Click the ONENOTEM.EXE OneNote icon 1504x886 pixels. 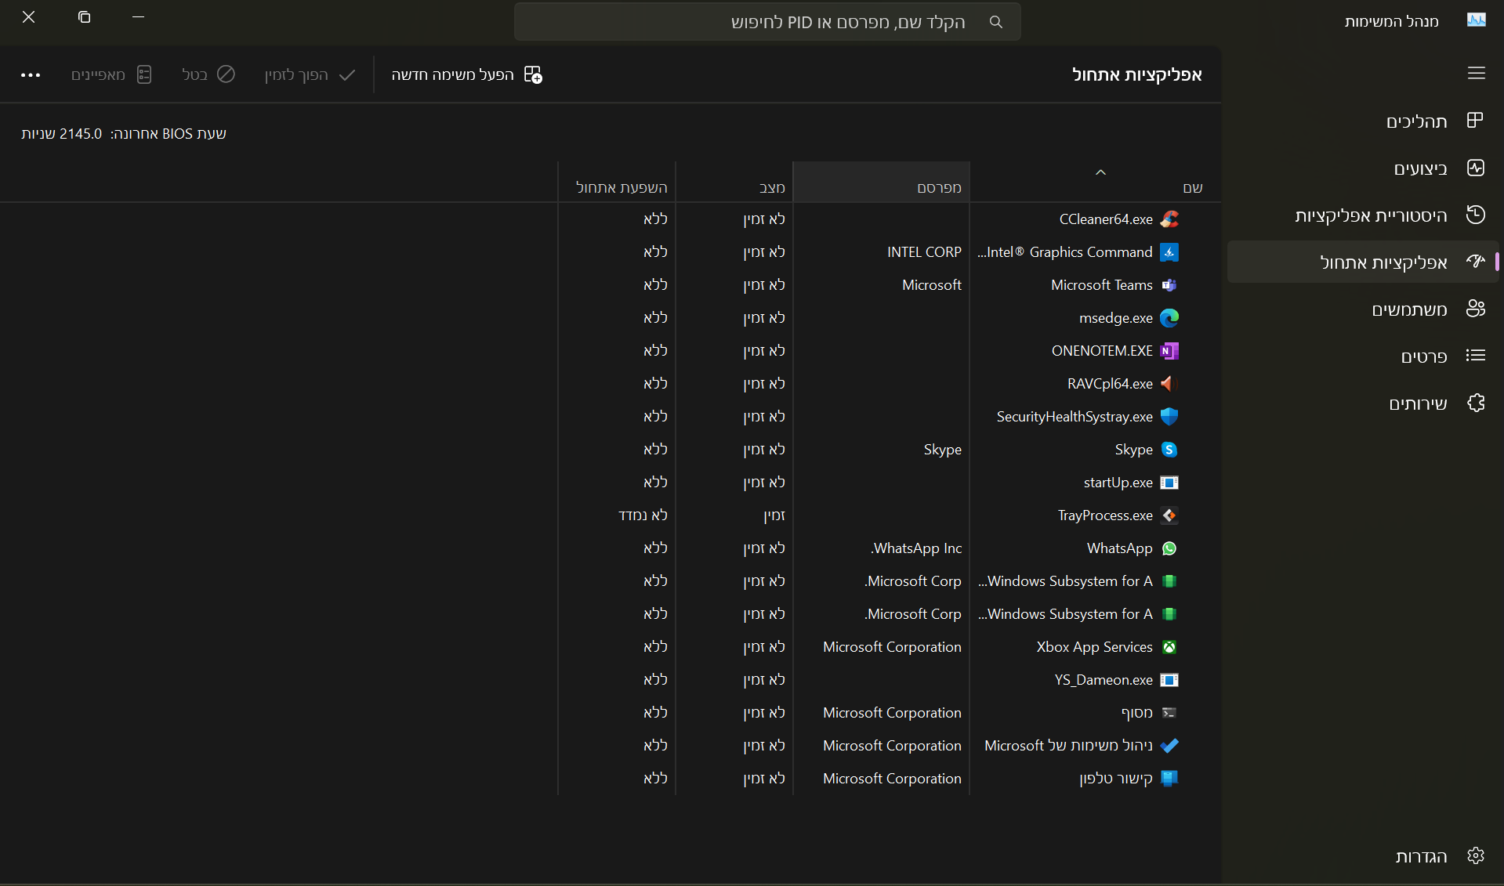coord(1169,351)
